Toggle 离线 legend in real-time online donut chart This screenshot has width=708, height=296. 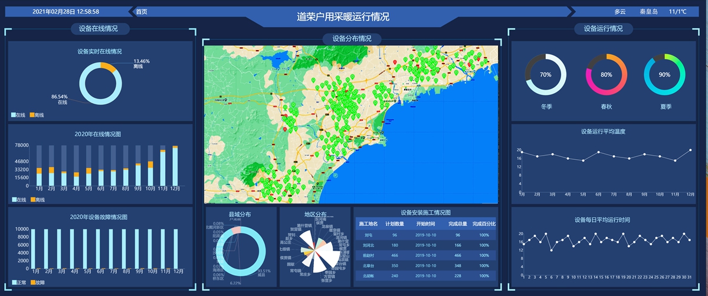37,115
